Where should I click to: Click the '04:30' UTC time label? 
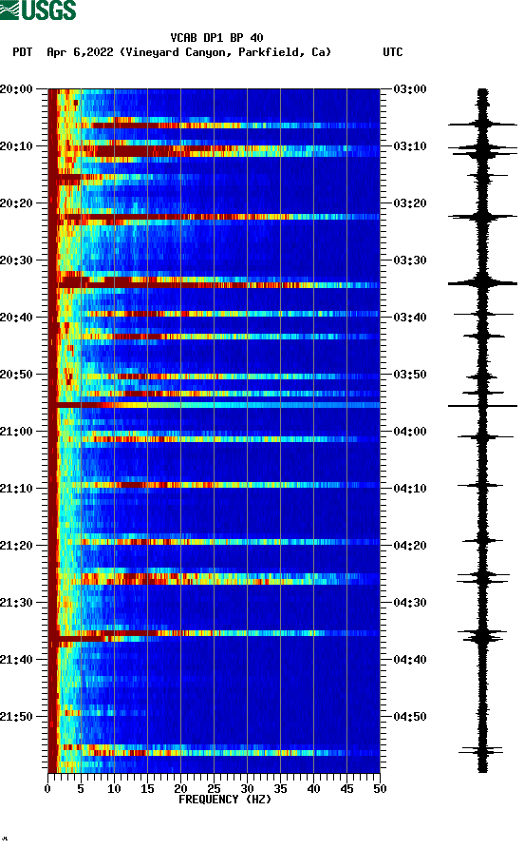point(410,603)
